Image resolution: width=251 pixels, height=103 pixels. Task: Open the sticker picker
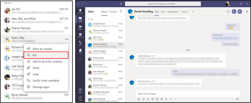(x=157, y=99)
